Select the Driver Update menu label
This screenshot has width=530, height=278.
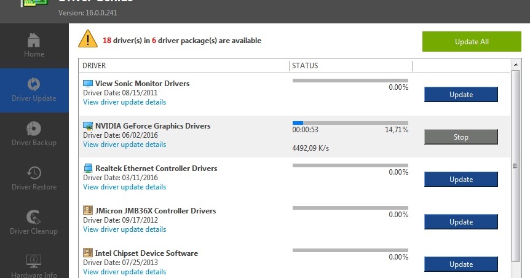coord(34,98)
